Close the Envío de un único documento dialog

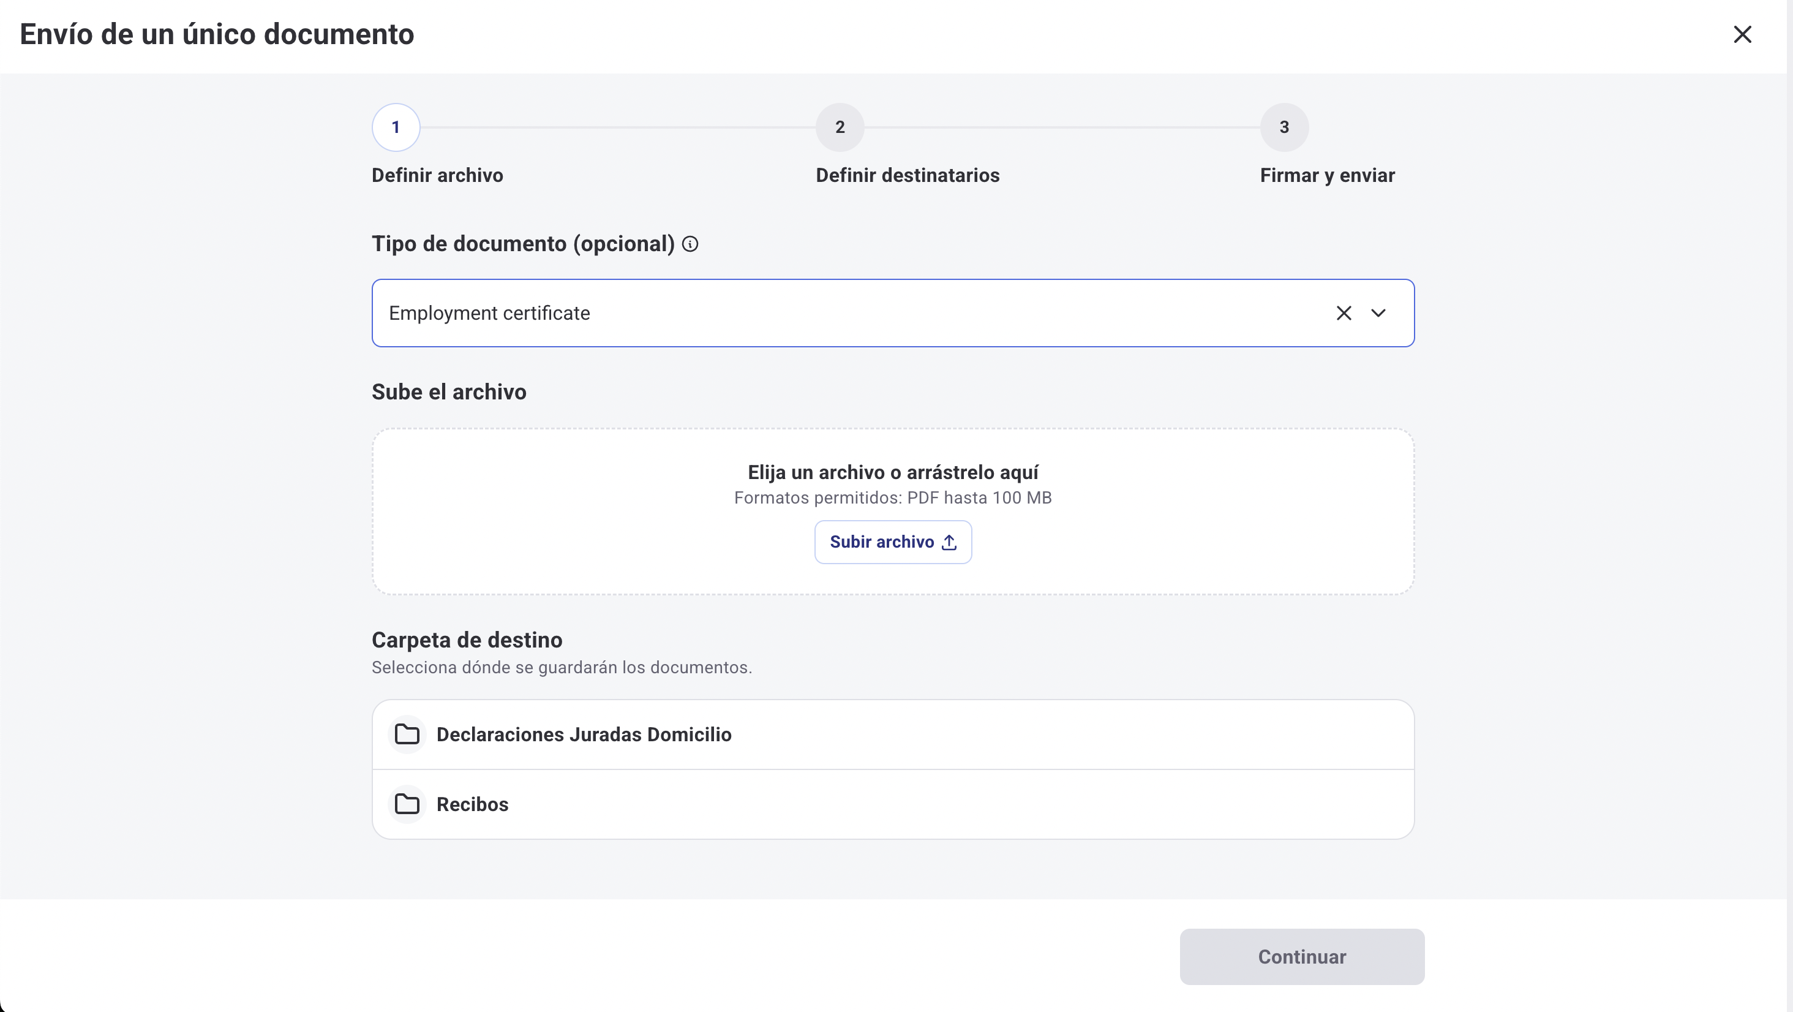1742,34
